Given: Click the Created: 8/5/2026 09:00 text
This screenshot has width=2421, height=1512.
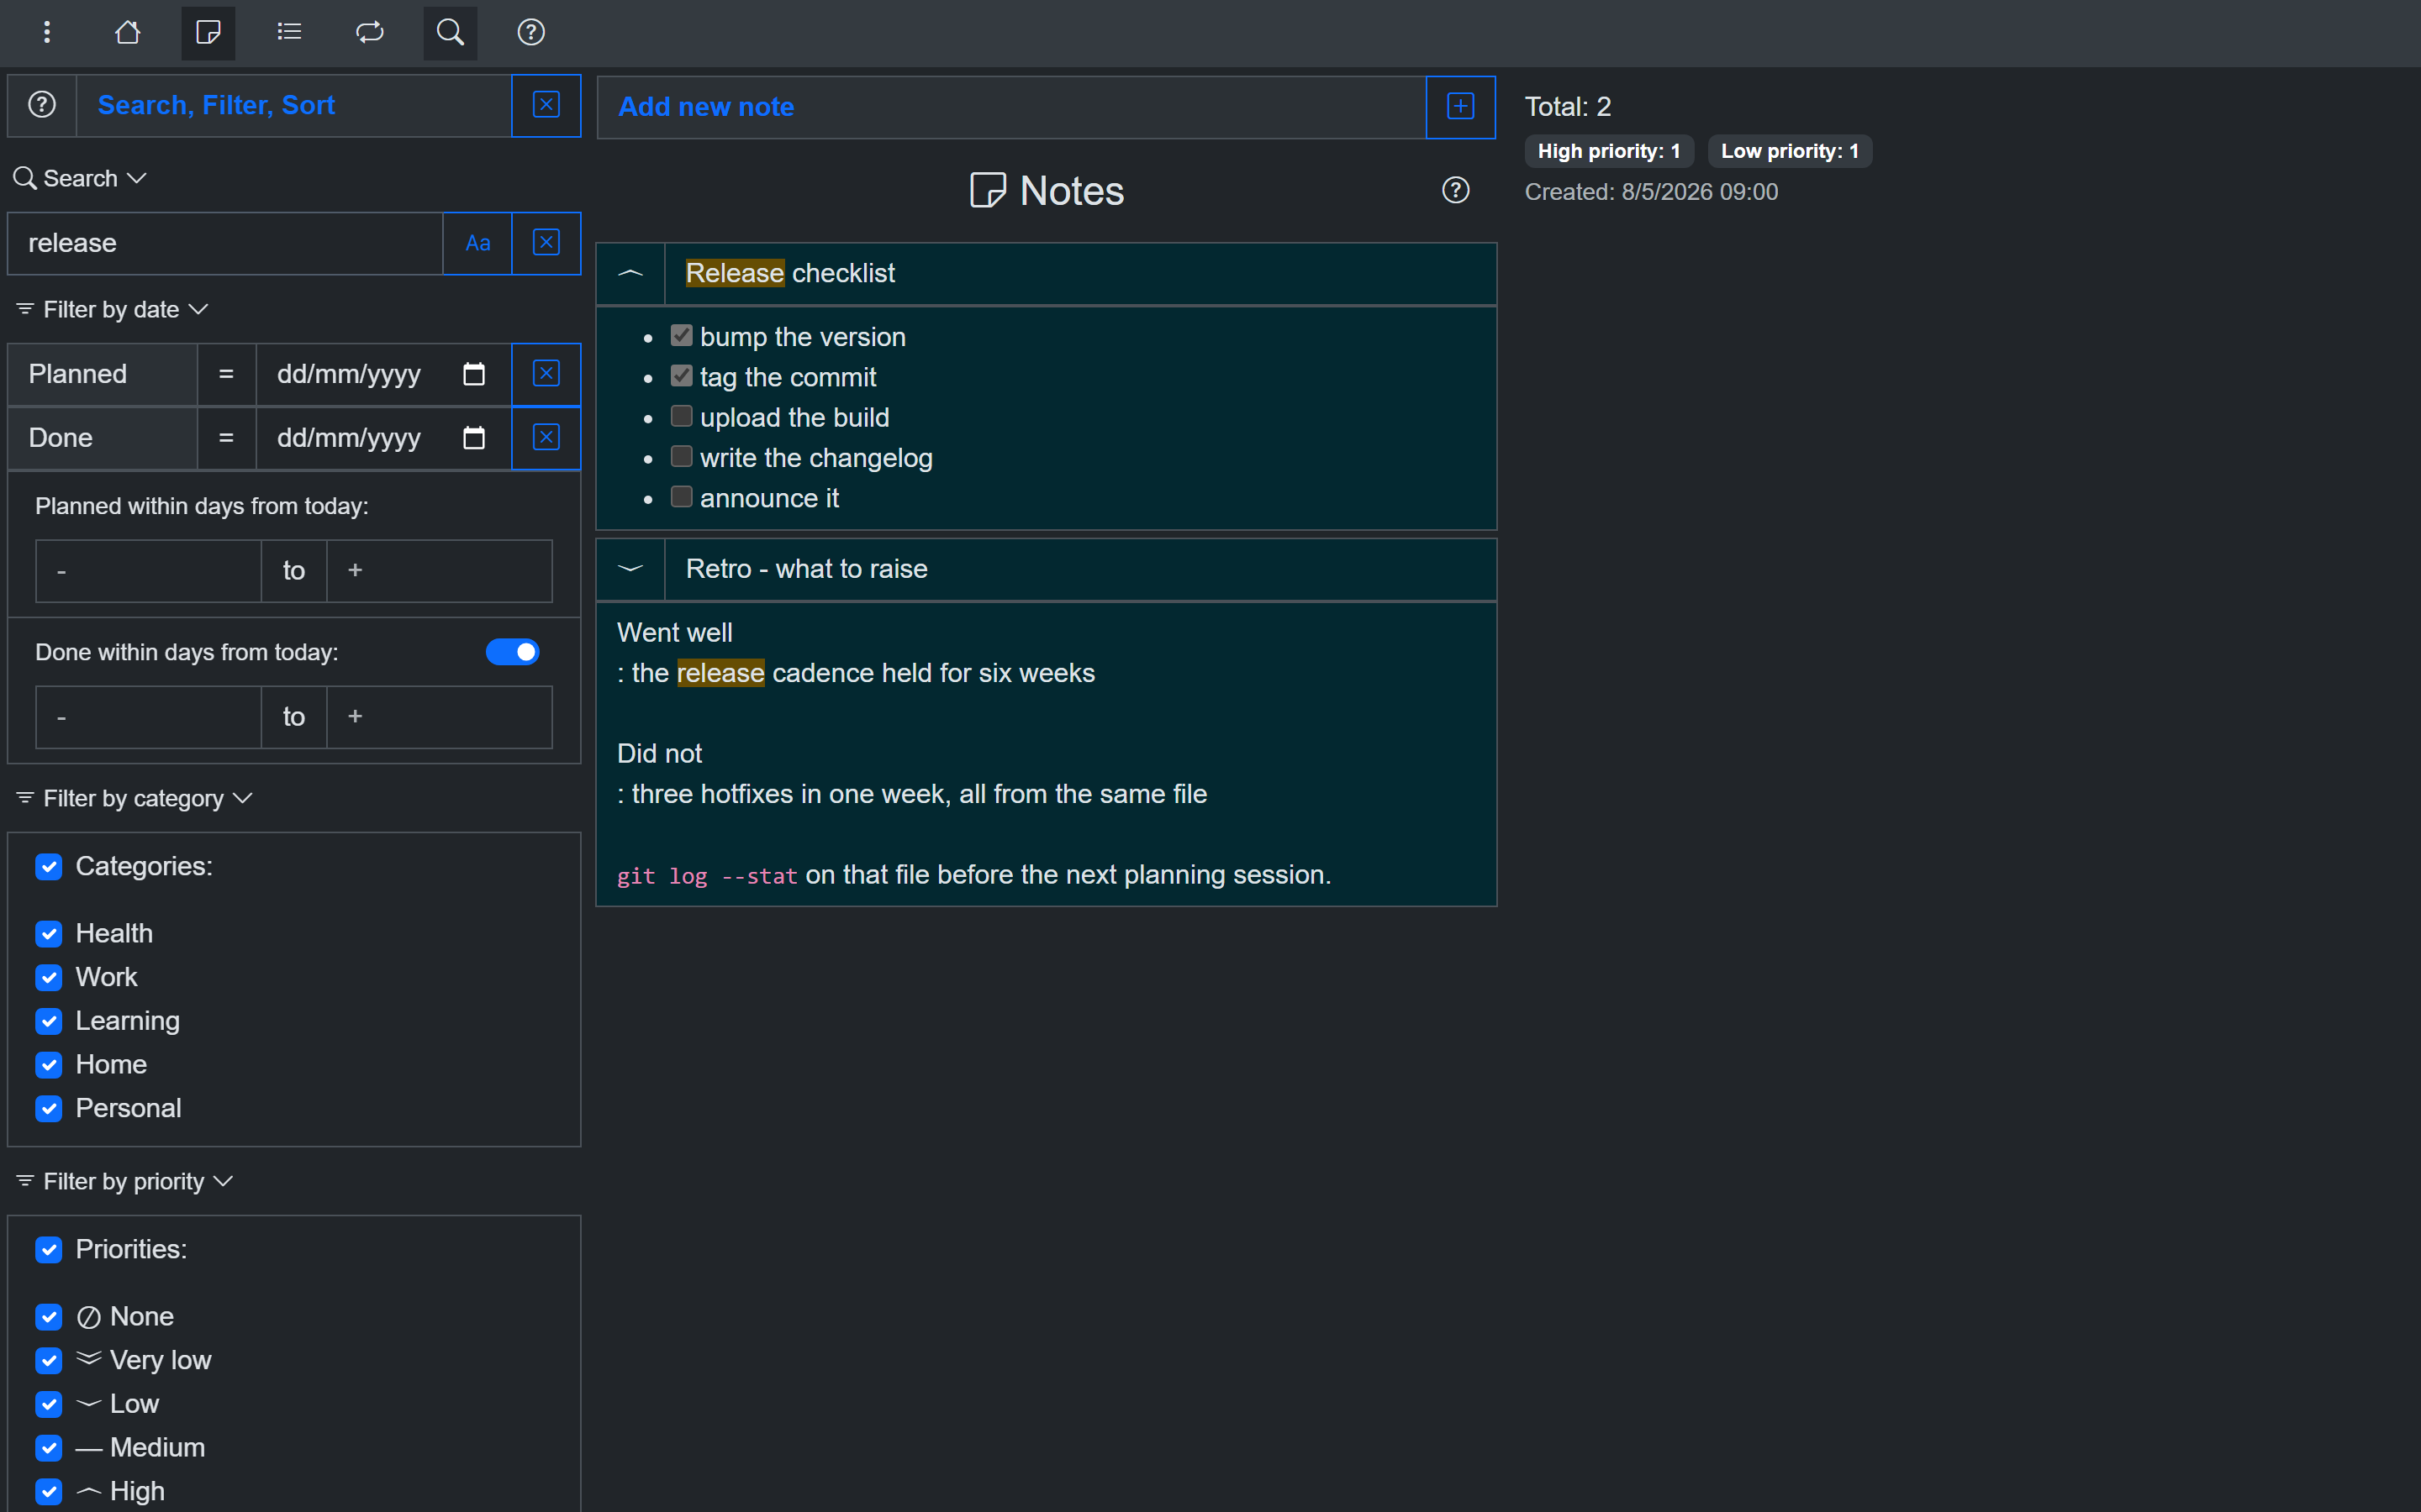Looking at the screenshot, I should click(1651, 192).
